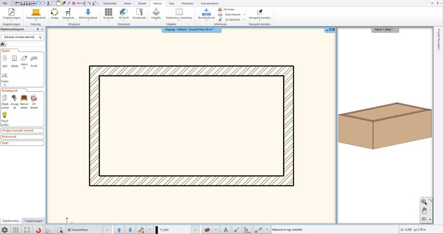The height and width of the screenshot is (234, 443).
Task: Click zoom magnifier in 3D view
Action: coord(424,202)
